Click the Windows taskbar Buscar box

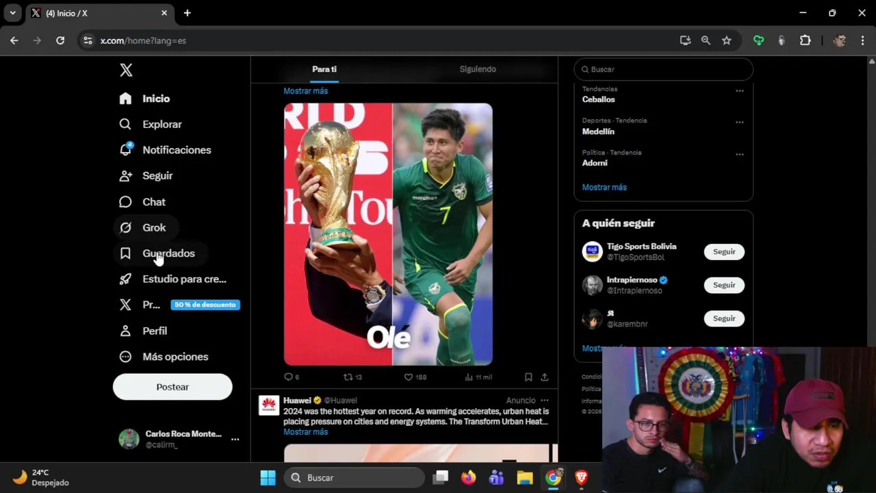click(354, 477)
